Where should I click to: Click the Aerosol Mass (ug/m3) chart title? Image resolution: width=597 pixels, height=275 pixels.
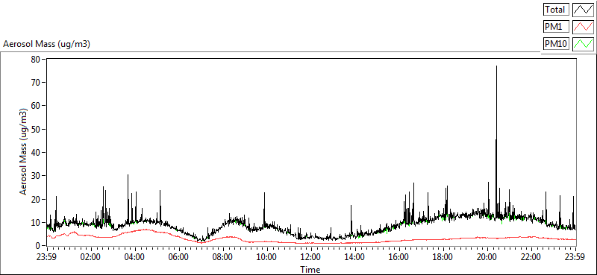click(x=46, y=44)
